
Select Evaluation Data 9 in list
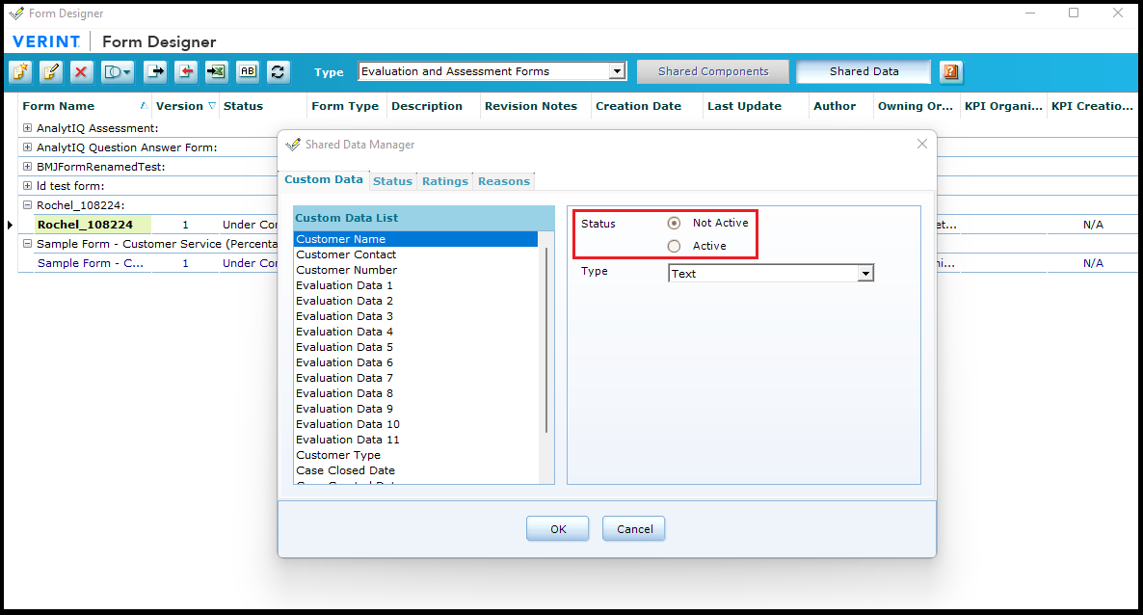point(415,409)
